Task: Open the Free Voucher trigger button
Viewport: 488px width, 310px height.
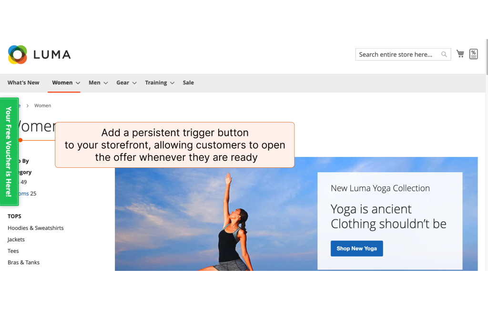Action: [9, 152]
